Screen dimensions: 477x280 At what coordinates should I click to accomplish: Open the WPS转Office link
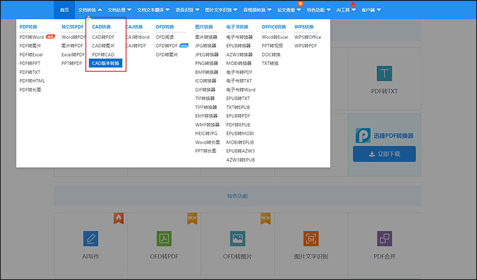click(x=308, y=37)
